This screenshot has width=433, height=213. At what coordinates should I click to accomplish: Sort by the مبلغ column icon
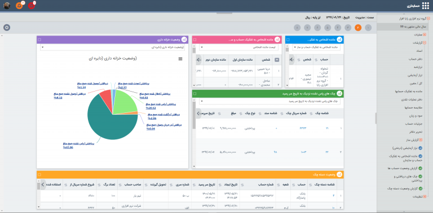(x=219, y=113)
